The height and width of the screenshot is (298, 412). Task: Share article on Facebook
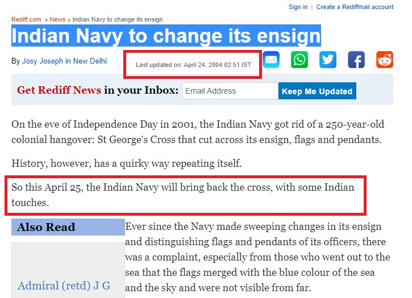[x=356, y=60]
